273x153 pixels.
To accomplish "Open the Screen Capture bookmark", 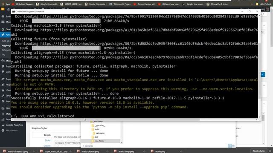I will coord(145,4).
